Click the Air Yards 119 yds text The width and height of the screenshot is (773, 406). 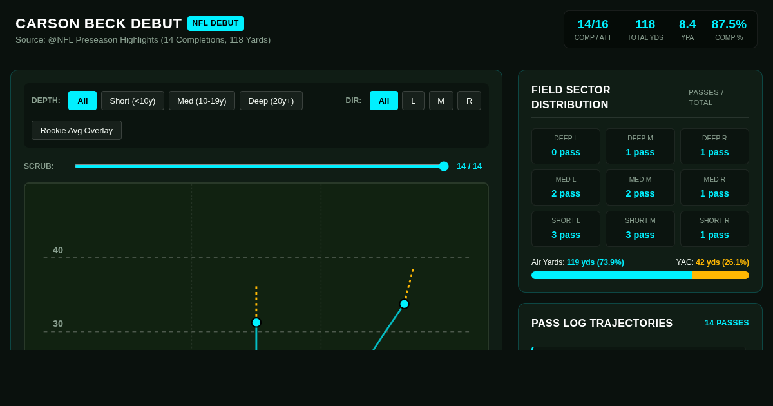point(577,262)
